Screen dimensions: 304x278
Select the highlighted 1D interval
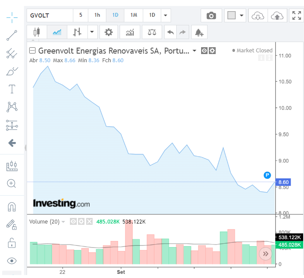(115, 15)
